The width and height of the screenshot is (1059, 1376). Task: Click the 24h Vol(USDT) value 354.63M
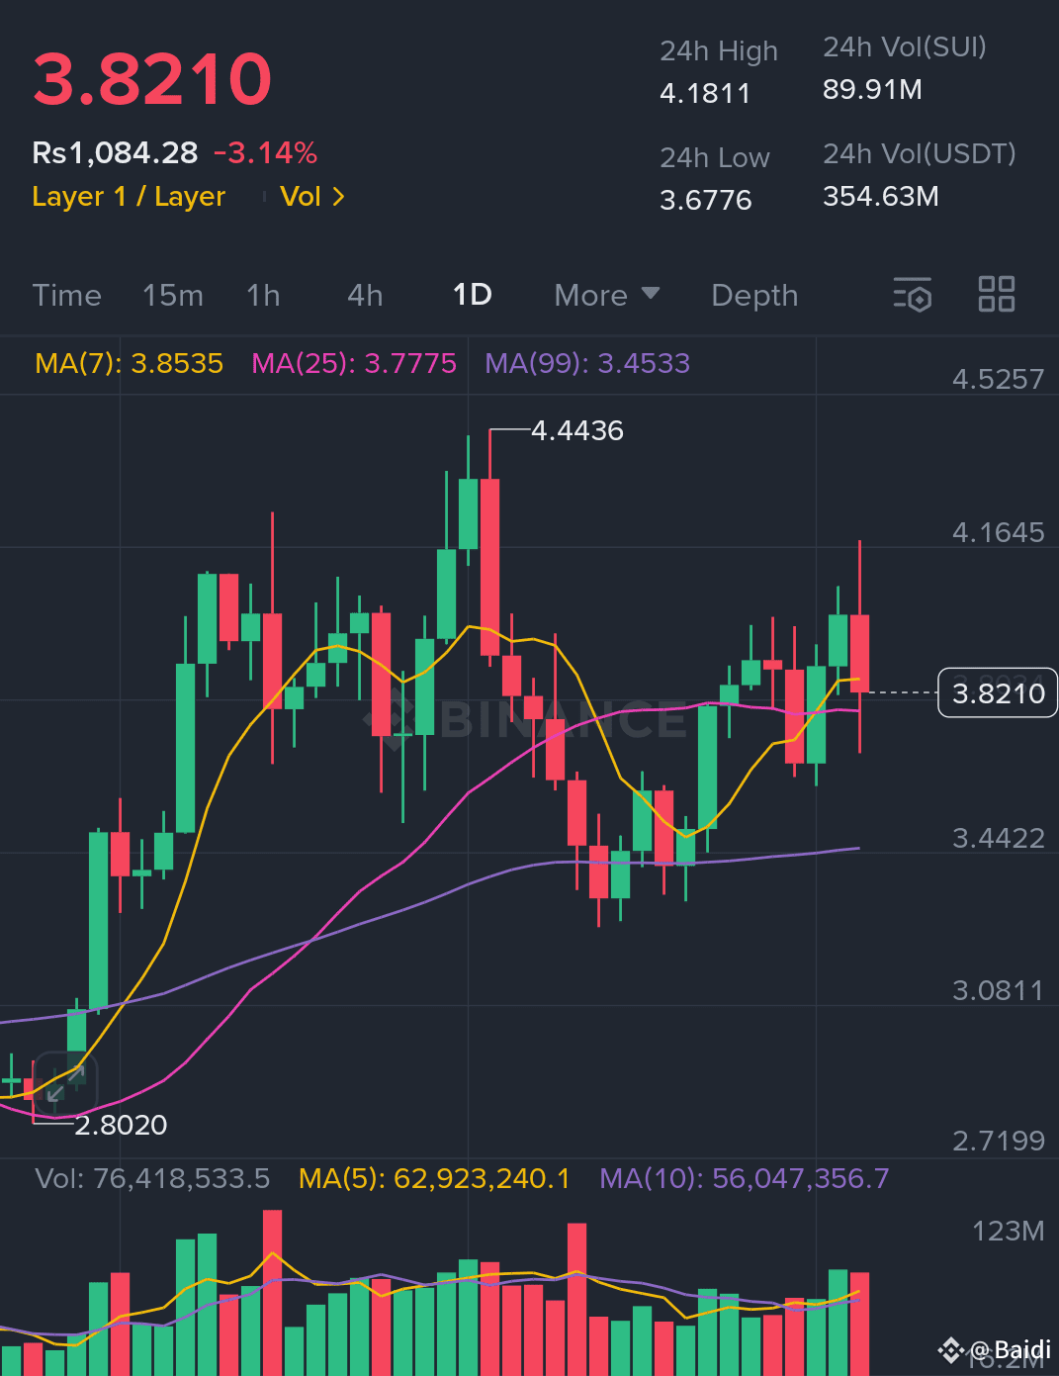(881, 197)
